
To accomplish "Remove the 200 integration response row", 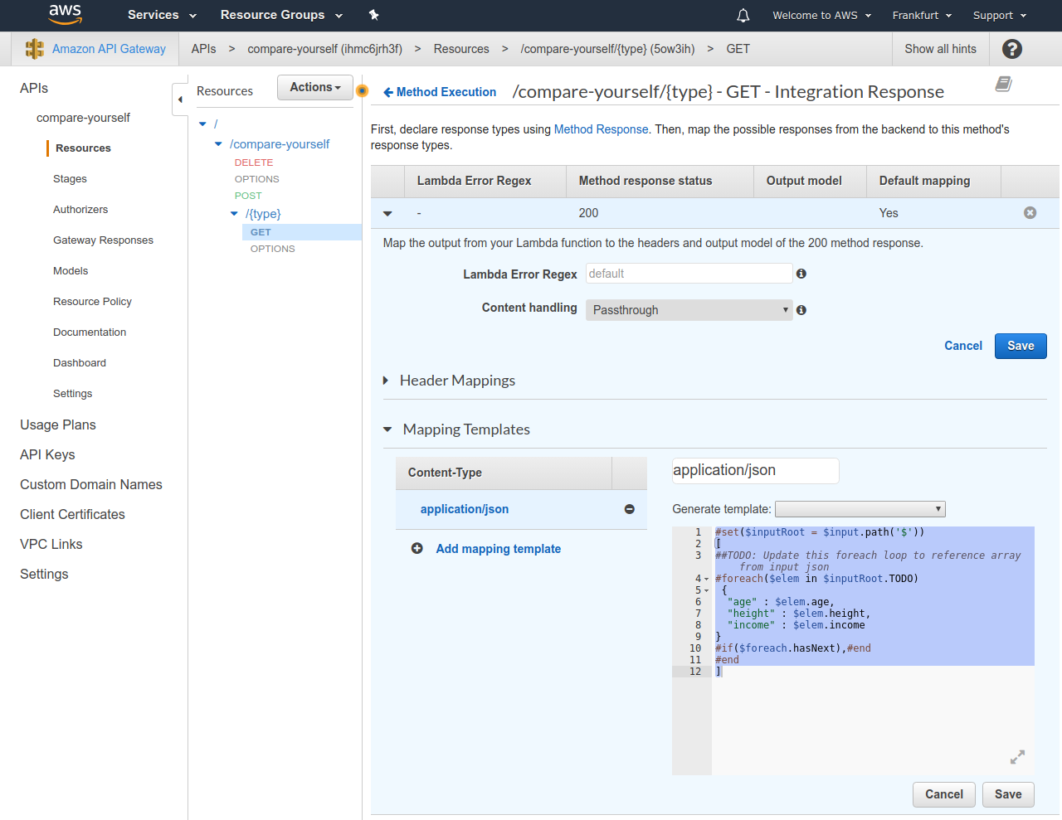I will [x=1030, y=213].
